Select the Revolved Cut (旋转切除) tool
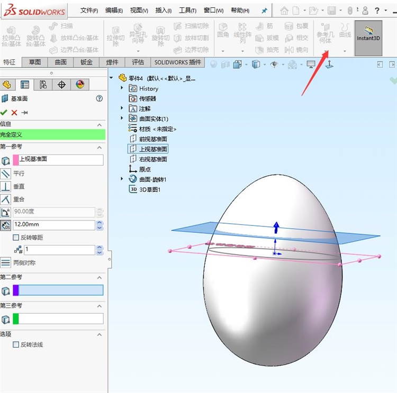The height and width of the screenshot is (393, 397). coord(160,38)
